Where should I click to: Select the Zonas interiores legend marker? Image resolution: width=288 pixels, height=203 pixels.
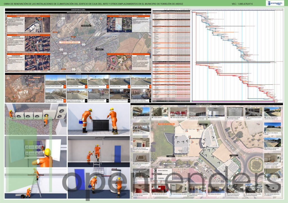[155, 170]
